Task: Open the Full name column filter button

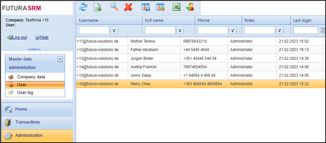Action: 180,30
